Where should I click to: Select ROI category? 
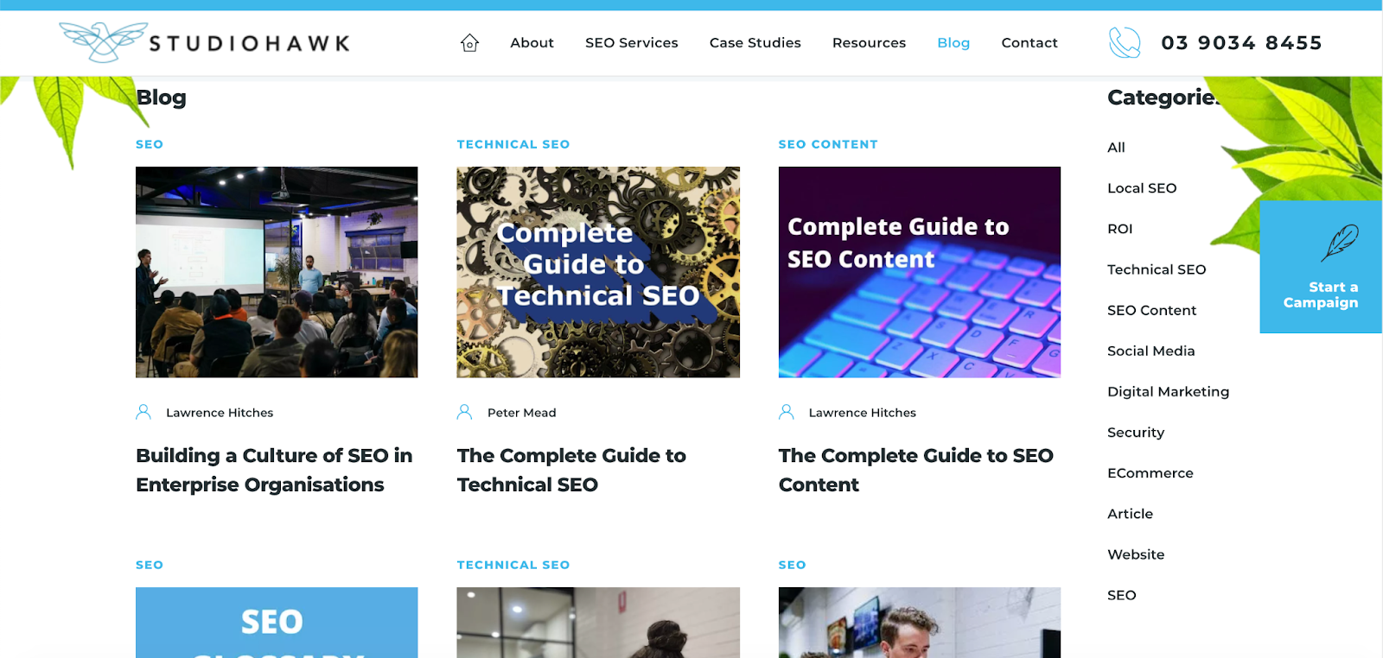click(1119, 229)
